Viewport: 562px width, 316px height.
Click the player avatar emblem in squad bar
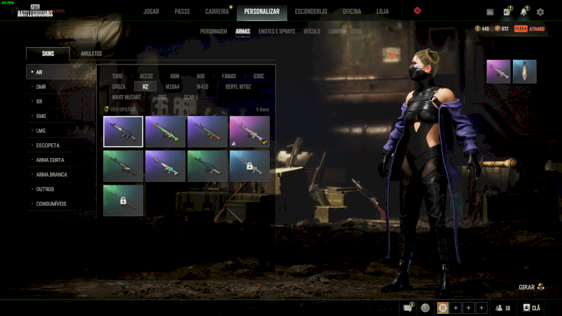pos(443,308)
